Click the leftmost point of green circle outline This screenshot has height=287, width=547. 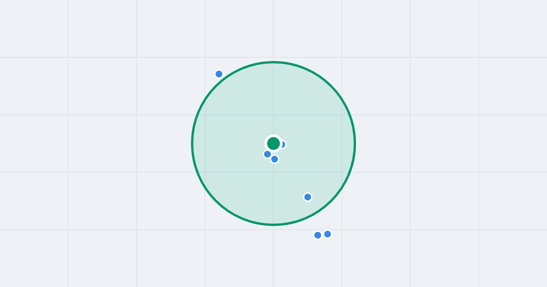tap(192, 143)
